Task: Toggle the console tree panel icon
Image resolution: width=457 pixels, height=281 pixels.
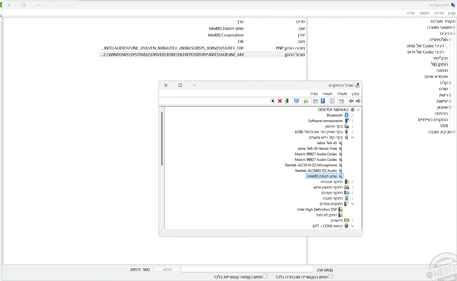Action: (342, 101)
